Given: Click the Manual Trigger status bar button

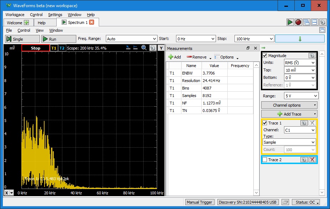Looking at the screenshot, I should 200,202.
